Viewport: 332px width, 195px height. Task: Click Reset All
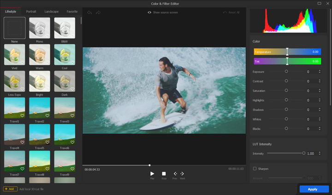(231, 12)
